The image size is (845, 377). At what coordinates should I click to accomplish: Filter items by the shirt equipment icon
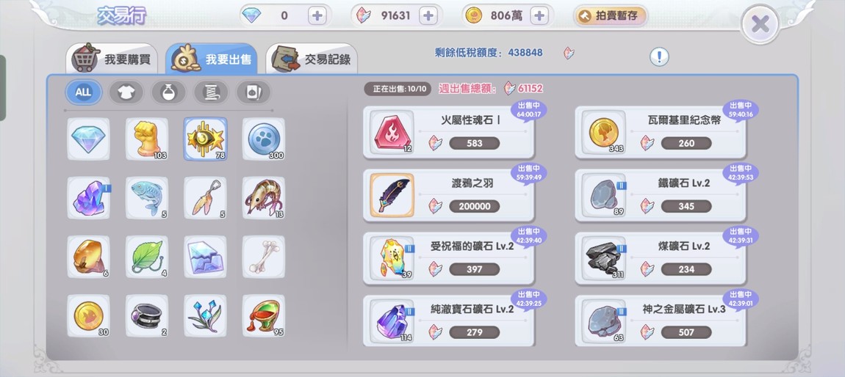click(126, 92)
